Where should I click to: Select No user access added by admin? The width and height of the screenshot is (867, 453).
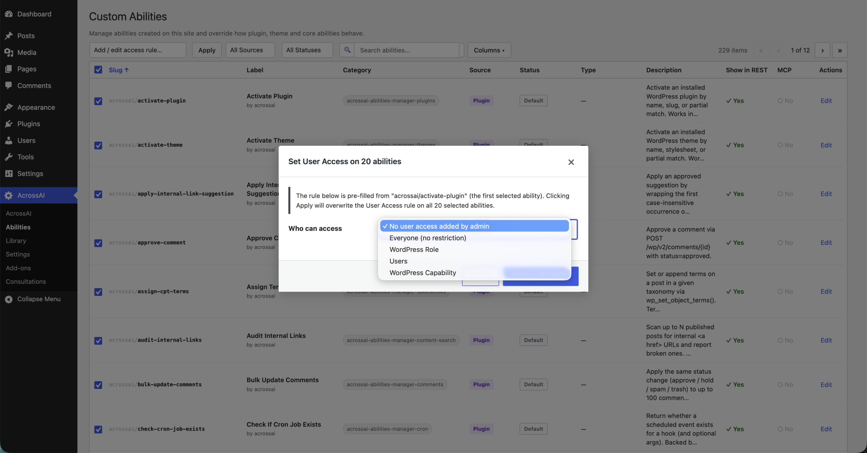tap(474, 226)
